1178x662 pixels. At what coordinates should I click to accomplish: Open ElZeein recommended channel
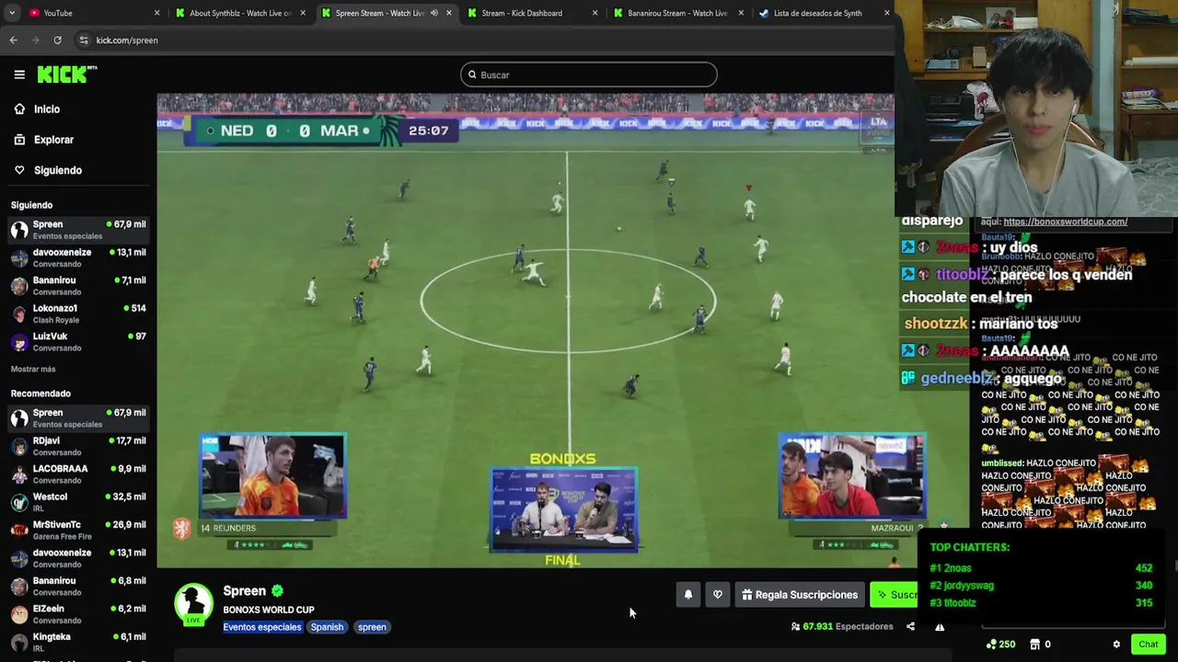click(77, 614)
